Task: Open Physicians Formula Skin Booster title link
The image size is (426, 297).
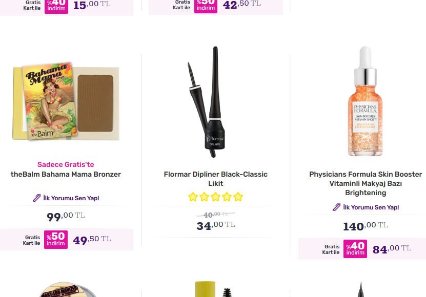Action: coord(365,183)
